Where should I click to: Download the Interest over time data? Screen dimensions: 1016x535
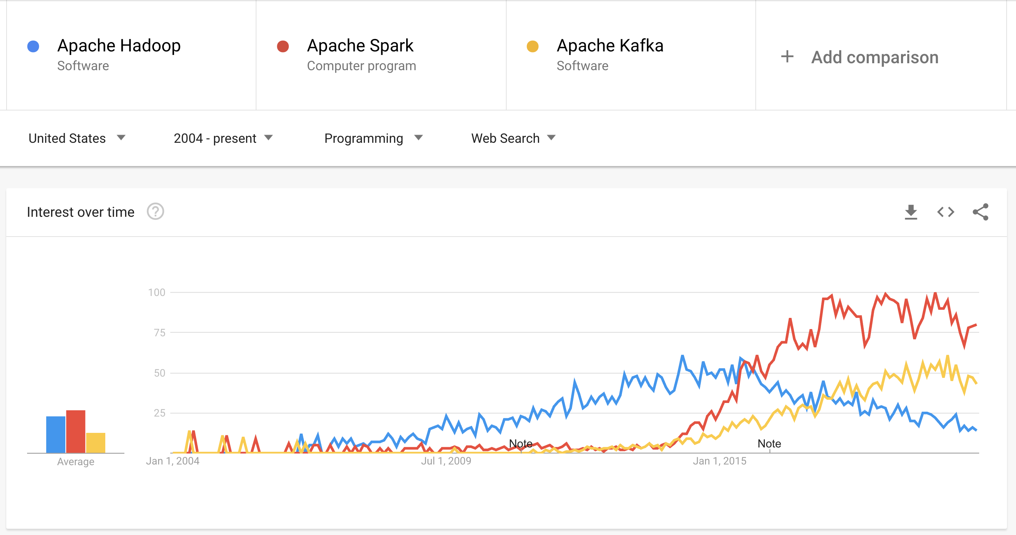coord(911,212)
